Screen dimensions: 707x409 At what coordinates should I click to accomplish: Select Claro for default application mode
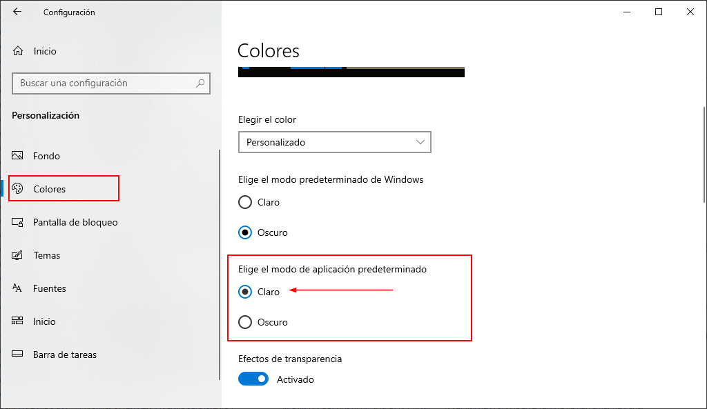click(245, 292)
